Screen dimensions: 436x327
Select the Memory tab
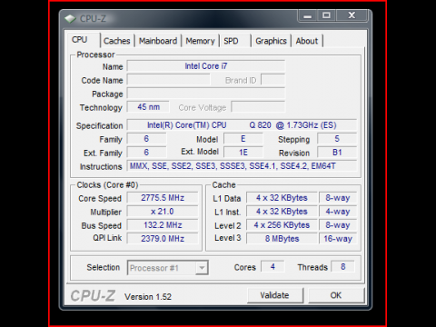[x=200, y=41]
